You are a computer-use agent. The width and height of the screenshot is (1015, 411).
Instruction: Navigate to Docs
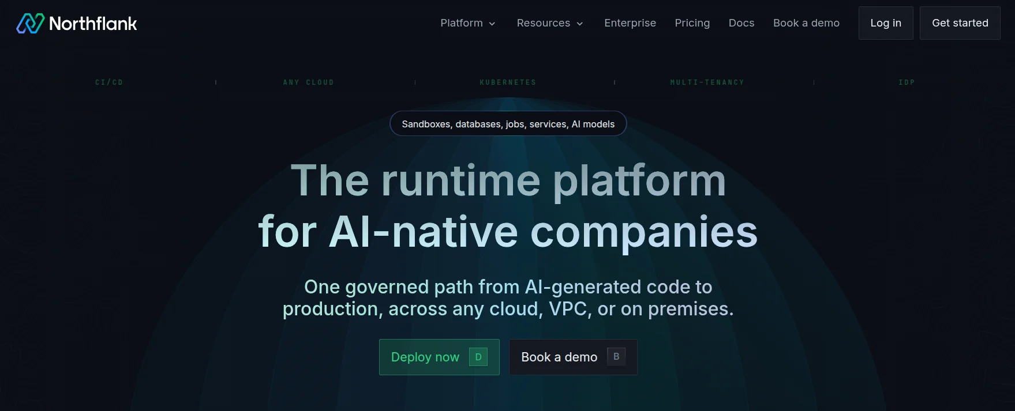click(741, 23)
